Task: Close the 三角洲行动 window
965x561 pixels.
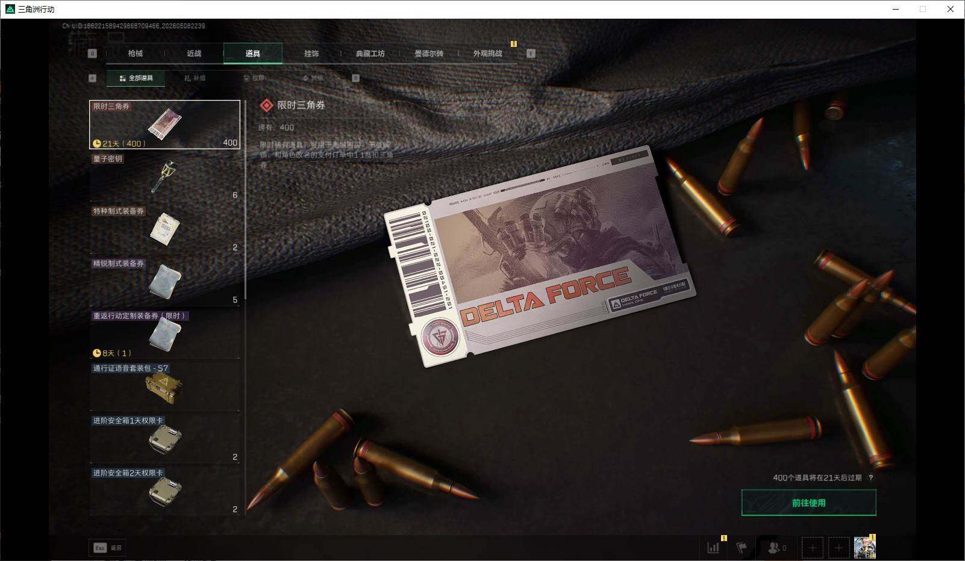Action: click(x=951, y=9)
